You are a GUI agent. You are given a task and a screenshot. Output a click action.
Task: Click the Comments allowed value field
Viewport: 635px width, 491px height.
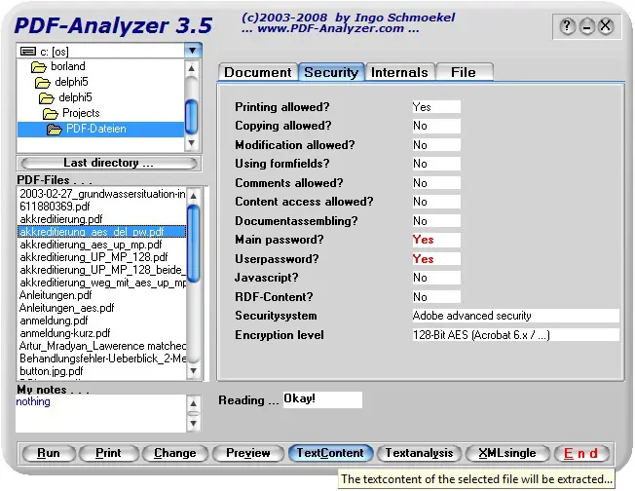pyautogui.click(x=436, y=183)
